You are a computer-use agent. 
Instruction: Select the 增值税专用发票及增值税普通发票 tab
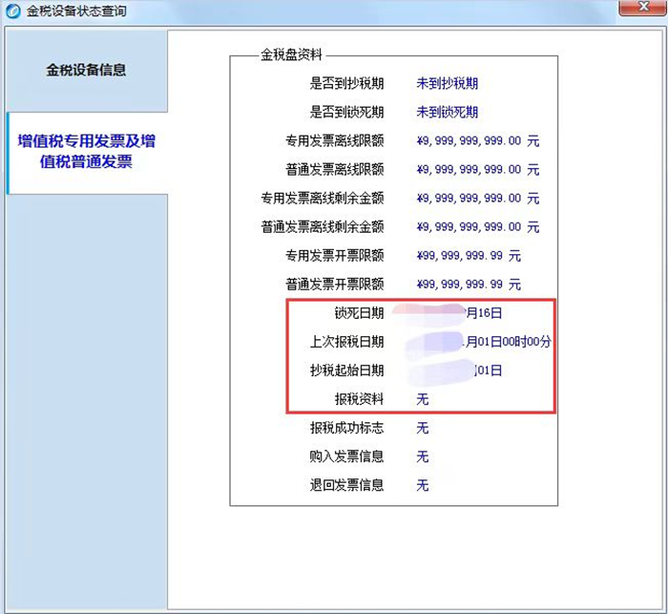tap(87, 152)
